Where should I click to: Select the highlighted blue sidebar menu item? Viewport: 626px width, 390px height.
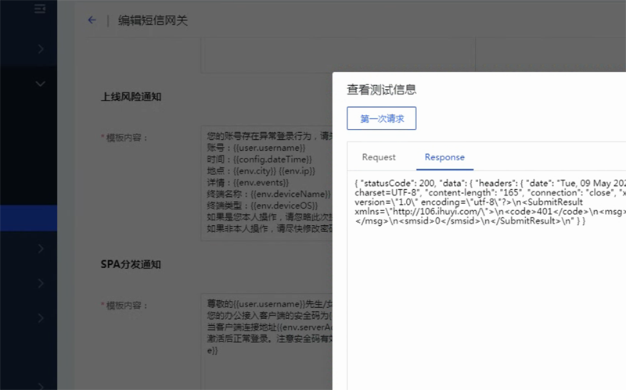(x=28, y=218)
